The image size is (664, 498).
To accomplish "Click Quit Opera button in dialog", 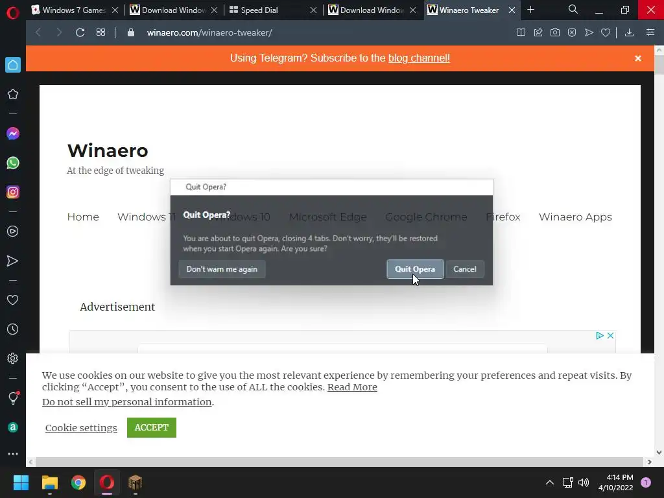I will click(415, 269).
